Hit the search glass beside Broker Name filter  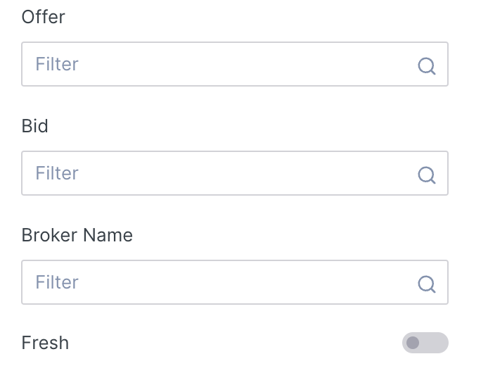pos(427,284)
